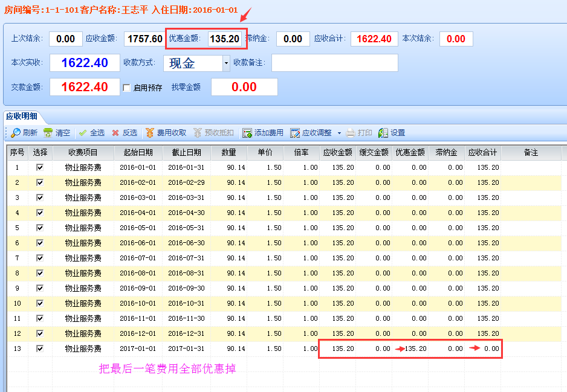Viewport: 567px width, 392px height.
Task: Open the 收款方式 payment method dropdown
Action: pyautogui.click(x=226, y=63)
